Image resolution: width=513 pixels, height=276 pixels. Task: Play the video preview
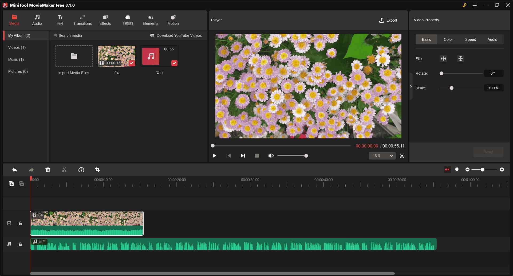click(214, 156)
